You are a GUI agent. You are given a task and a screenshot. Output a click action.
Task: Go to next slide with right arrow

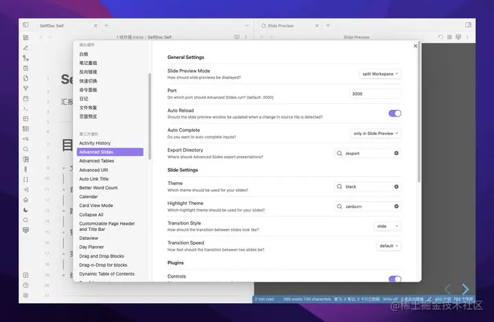pos(465,288)
